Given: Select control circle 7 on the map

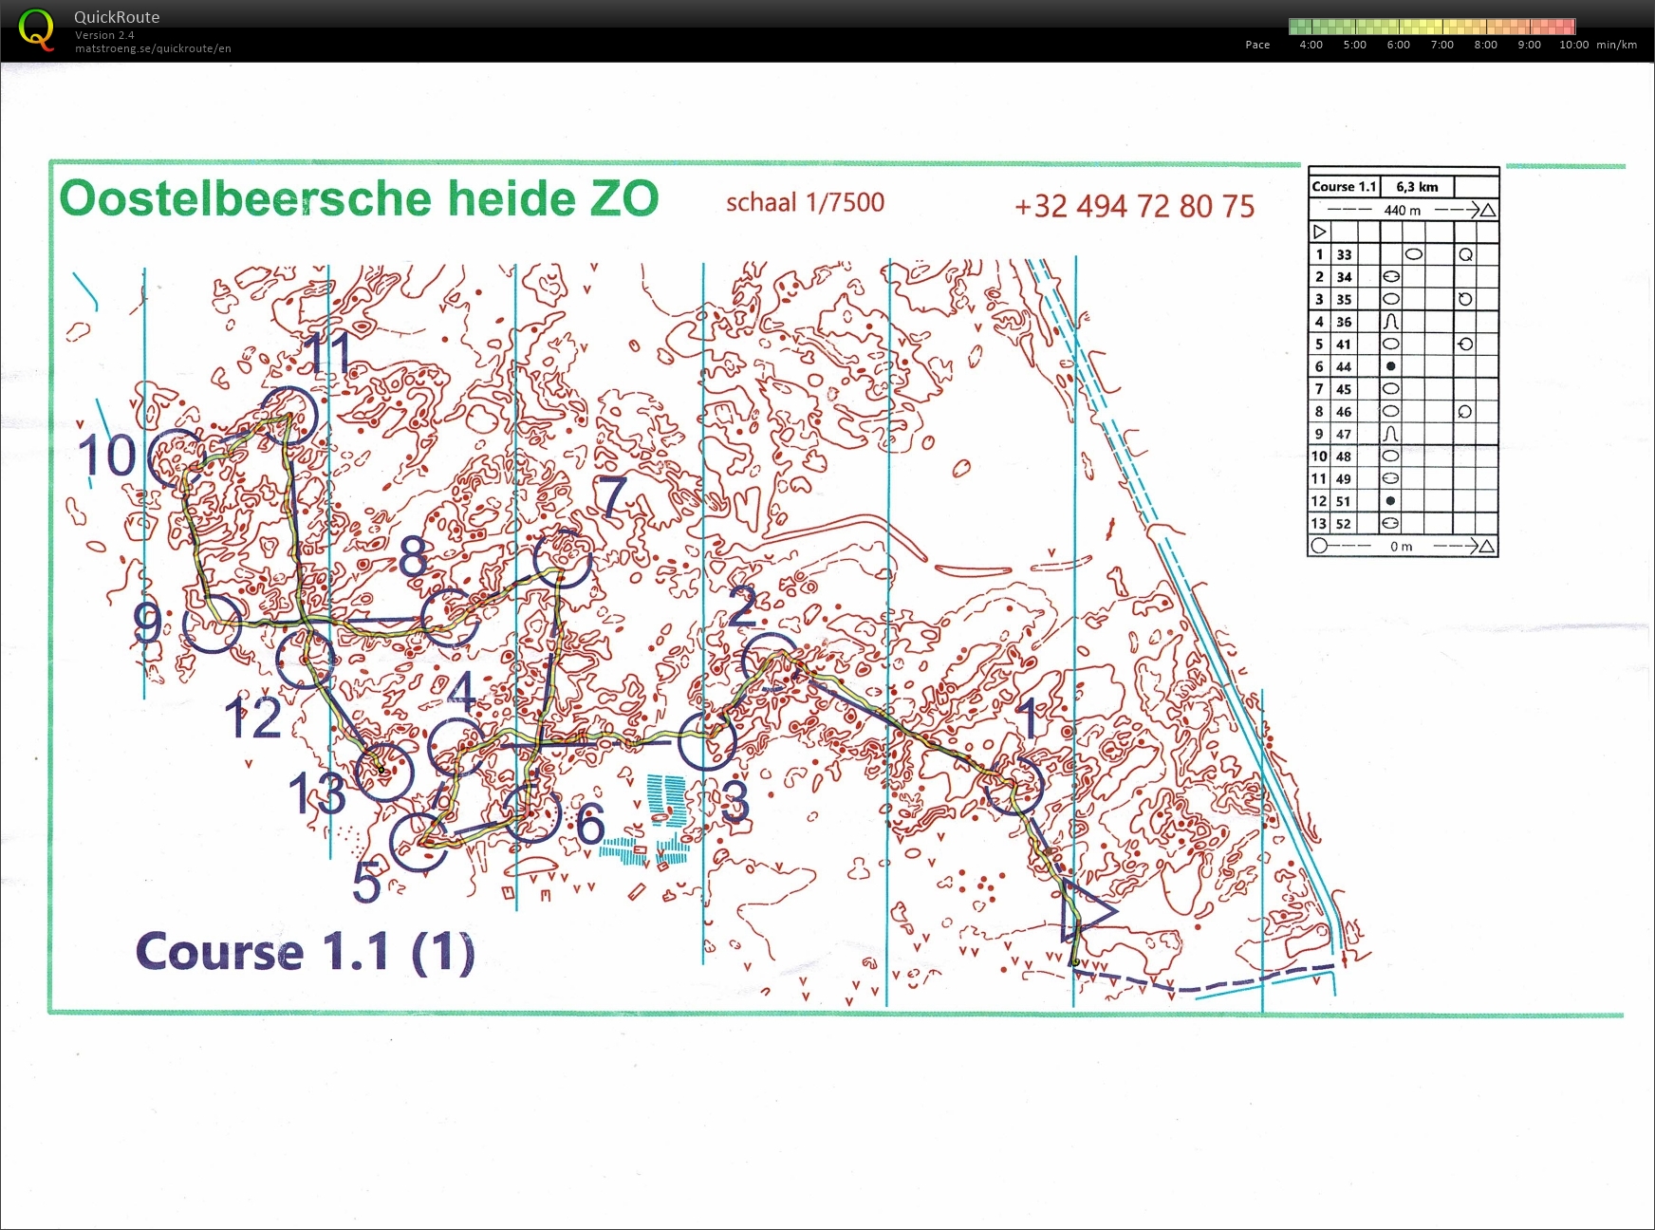Looking at the screenshot, I should (563, 557).
